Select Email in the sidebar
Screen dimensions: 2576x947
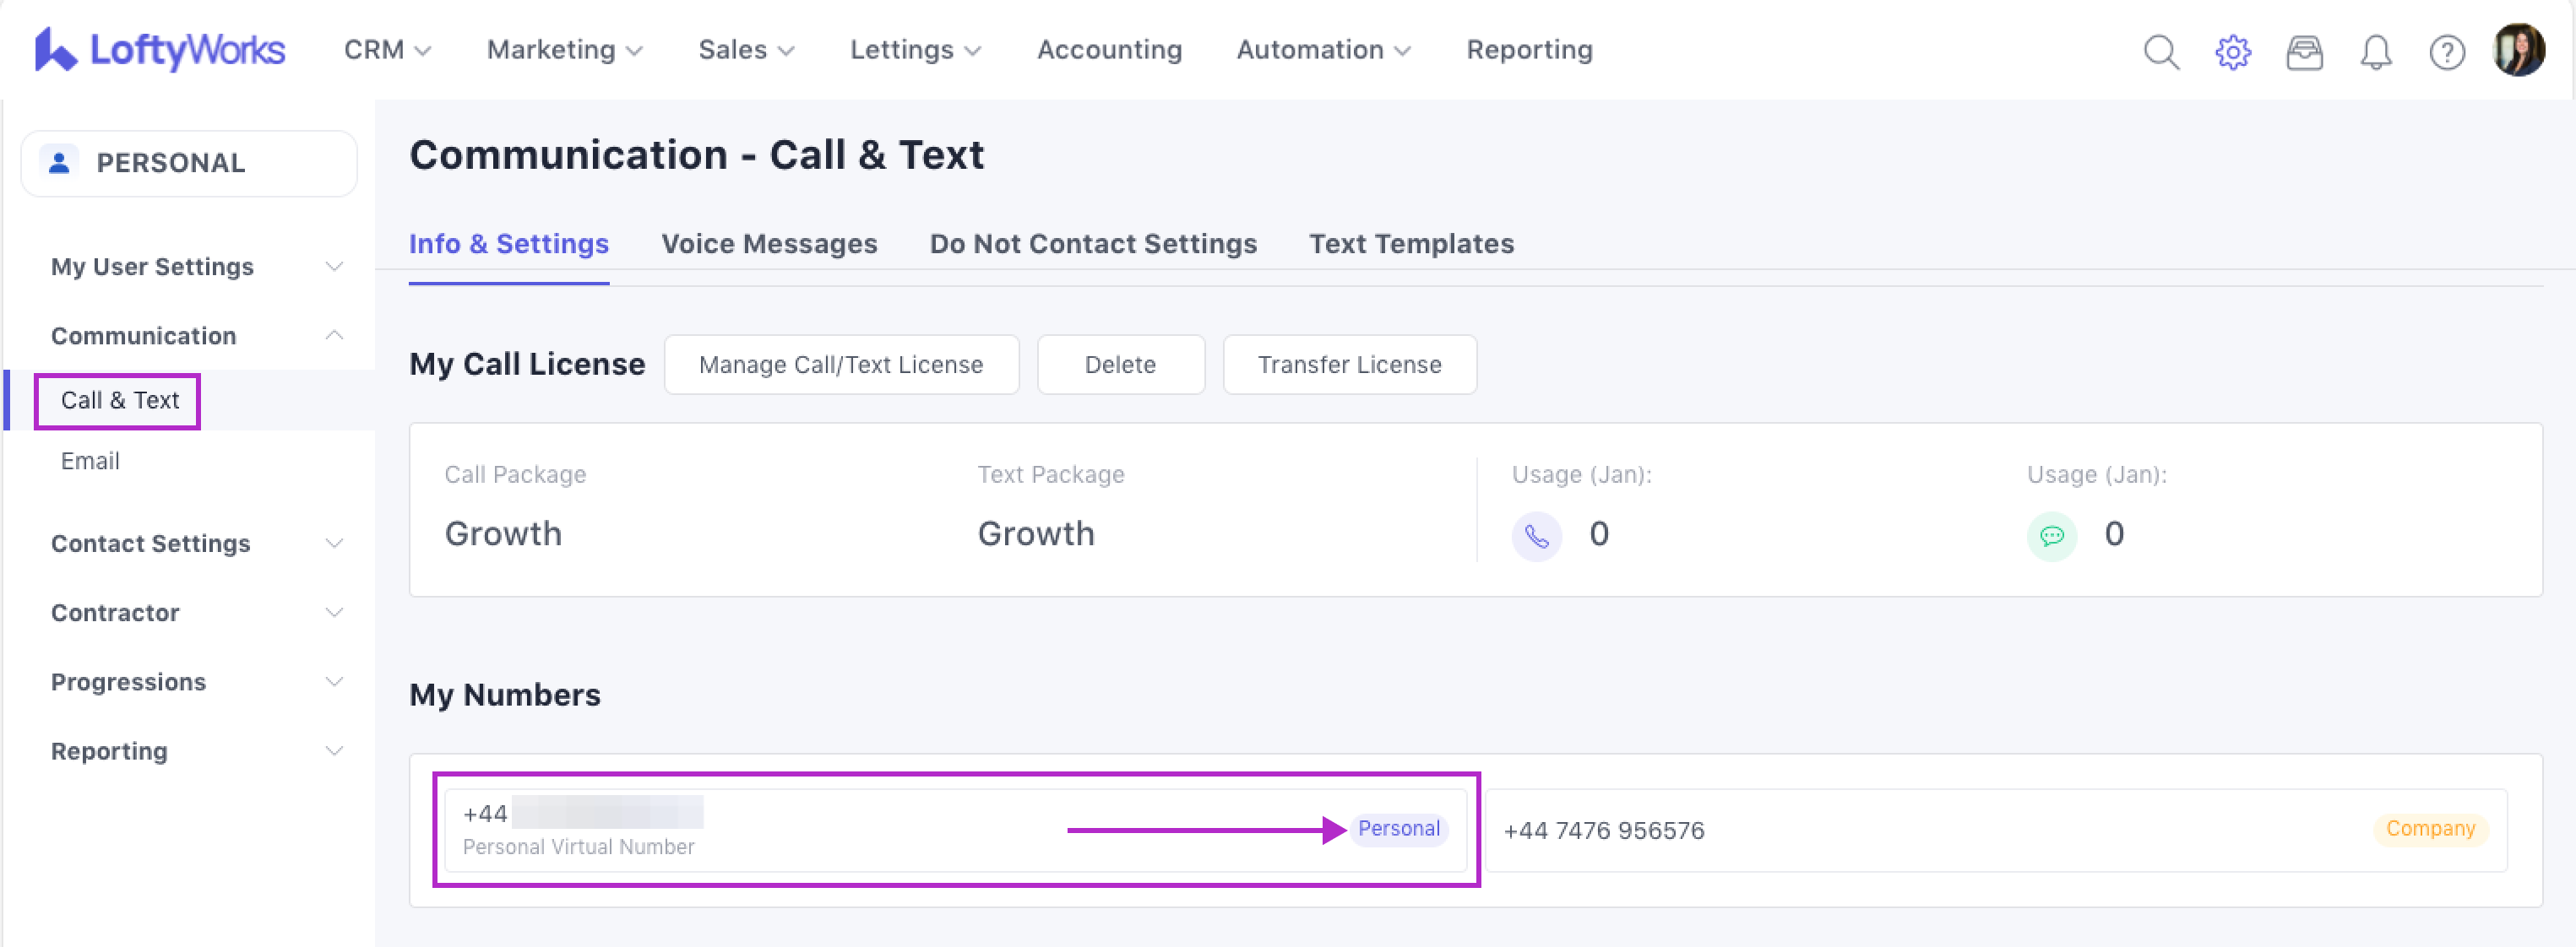[90, 461]
